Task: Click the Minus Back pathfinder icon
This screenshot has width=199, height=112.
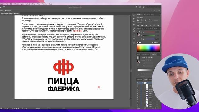Action: (x=158, y=26)
